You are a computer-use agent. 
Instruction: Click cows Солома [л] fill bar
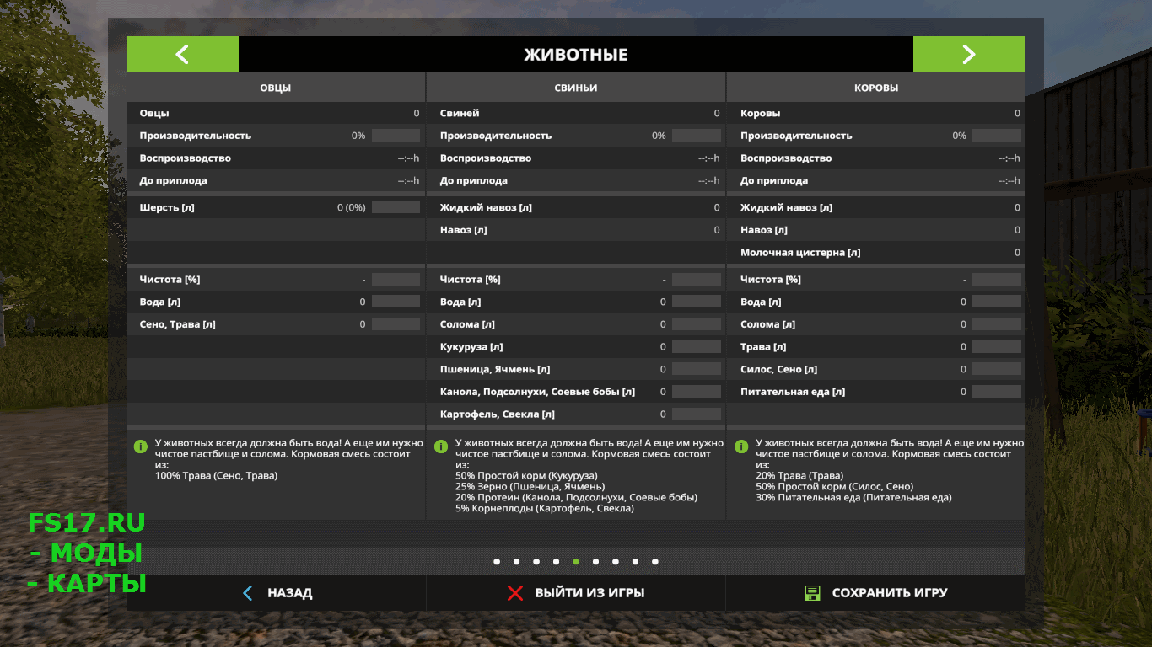click(997, 324)
